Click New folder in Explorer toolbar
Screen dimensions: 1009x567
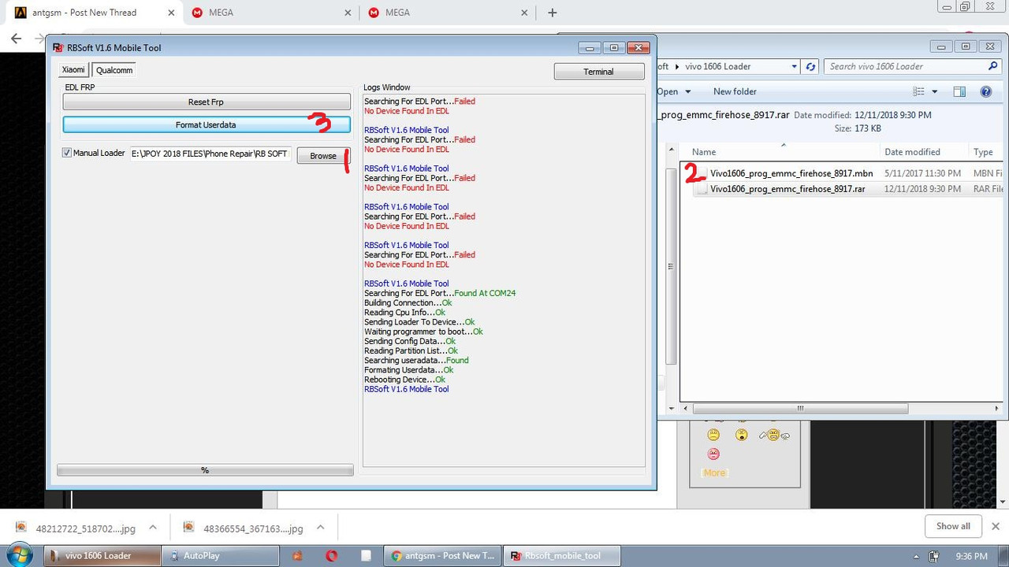735,91
